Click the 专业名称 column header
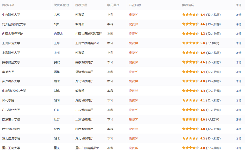 pos(135,5)
